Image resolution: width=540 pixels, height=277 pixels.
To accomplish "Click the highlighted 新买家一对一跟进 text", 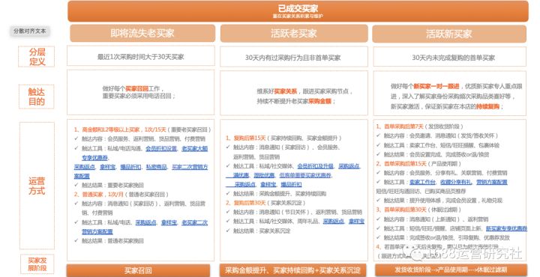I will click(436, 86).
